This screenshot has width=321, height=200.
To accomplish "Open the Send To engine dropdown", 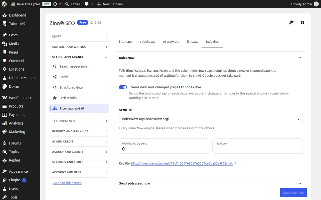I will point(211,119).
